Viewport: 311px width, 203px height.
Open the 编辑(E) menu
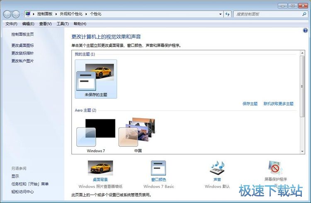coord(28,24)
